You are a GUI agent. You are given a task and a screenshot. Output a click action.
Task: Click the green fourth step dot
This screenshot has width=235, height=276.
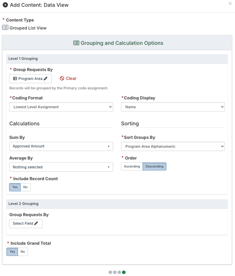point(124,272)
